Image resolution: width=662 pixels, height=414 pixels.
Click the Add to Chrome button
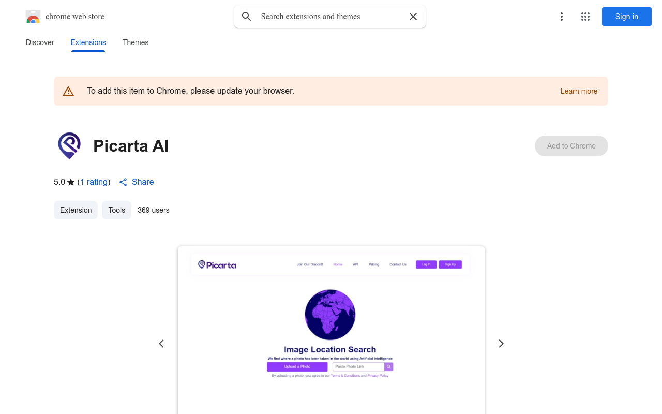click(x=571, y=146)
